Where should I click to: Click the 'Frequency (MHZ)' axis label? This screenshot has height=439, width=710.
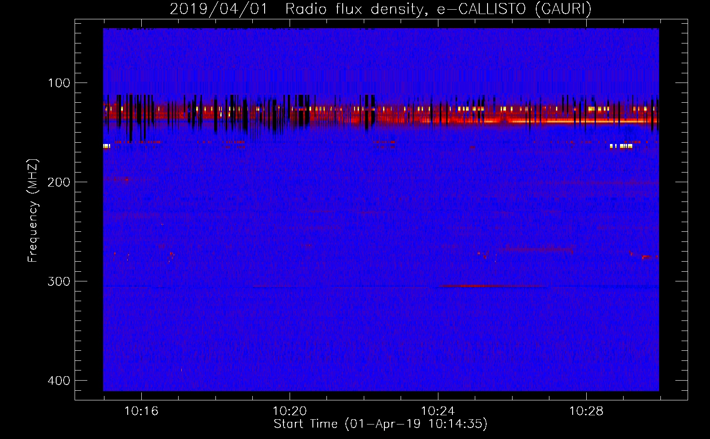(x=33, y=210)
